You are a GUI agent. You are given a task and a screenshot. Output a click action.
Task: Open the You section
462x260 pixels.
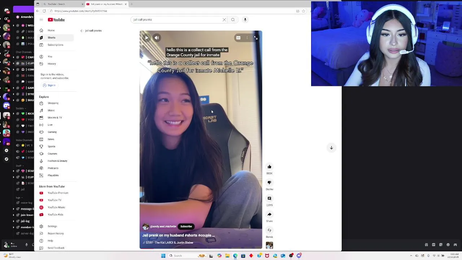pos(50,57)
